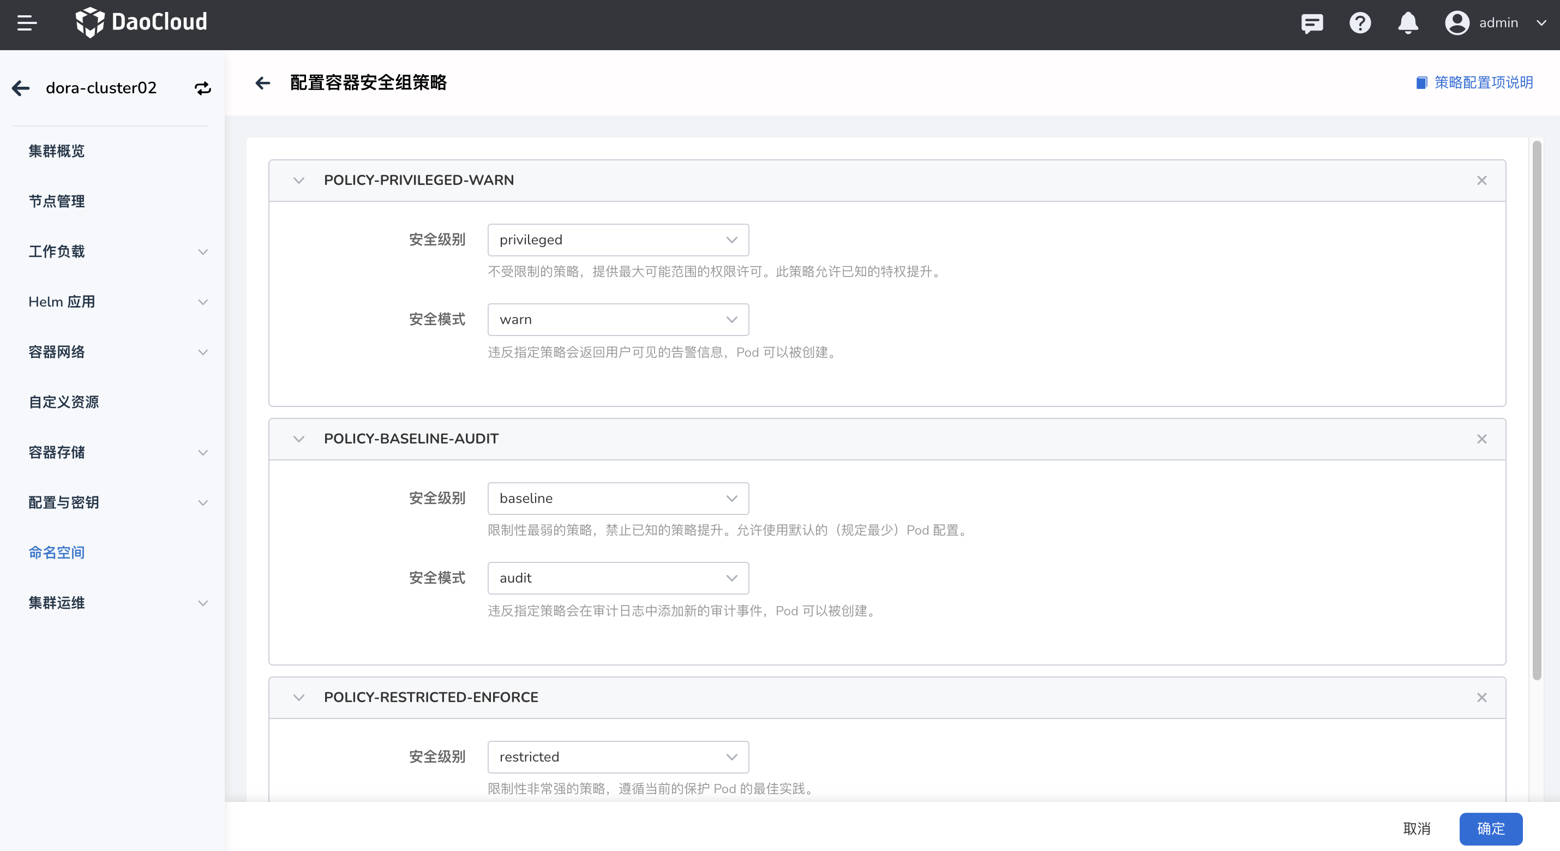Image resolution: width=1560 pixels, height=851 pixels.
Task: Click the POLICY-RESTRICTED-ENFORCE header title
Action: (430, 698)
